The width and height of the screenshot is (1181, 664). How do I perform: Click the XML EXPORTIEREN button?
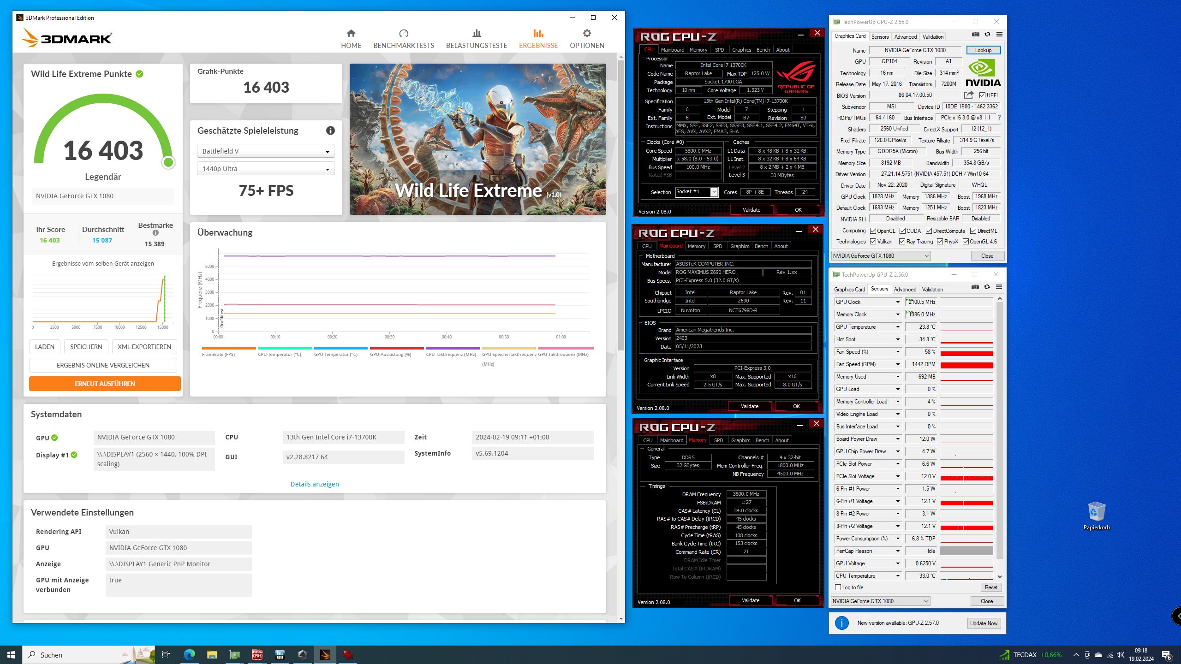144,347
